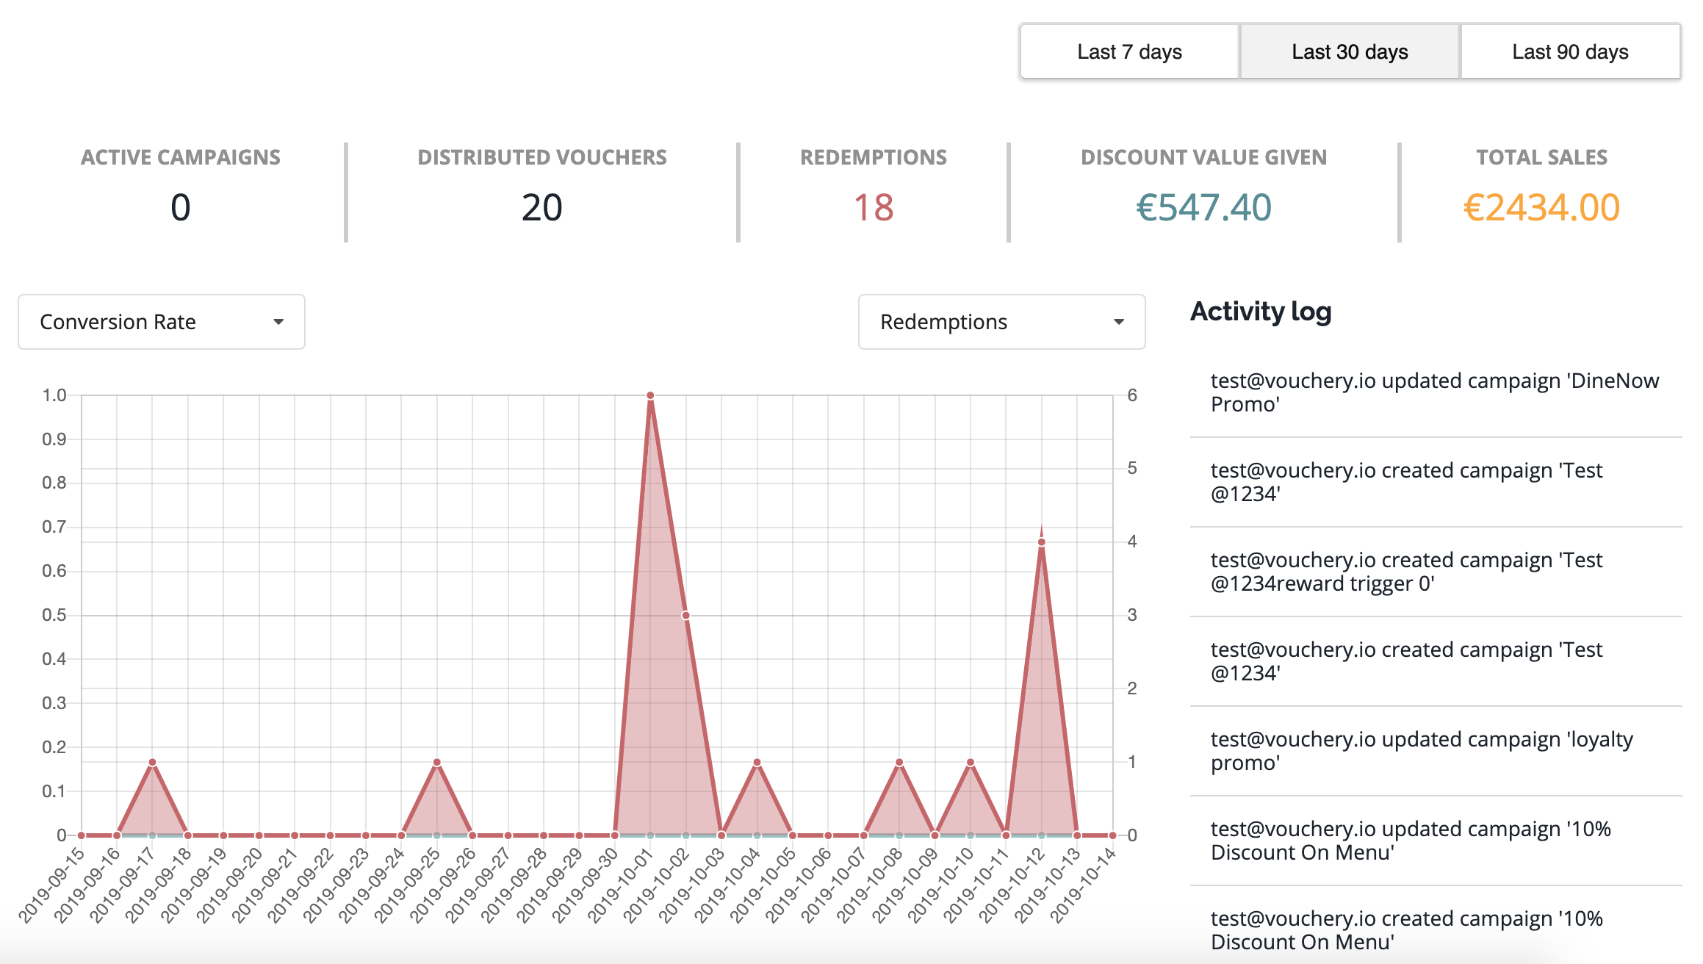Screen dimensions: 1703x964
Task: Click the Discount Value Given €547.40 figure
Action: pos(1203,207)
